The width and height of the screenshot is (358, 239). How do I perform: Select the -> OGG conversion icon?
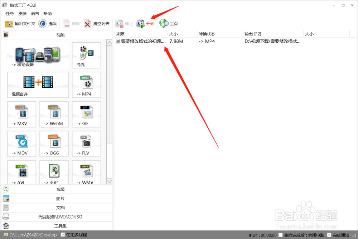pyautogui.click(x=54, y=144)
